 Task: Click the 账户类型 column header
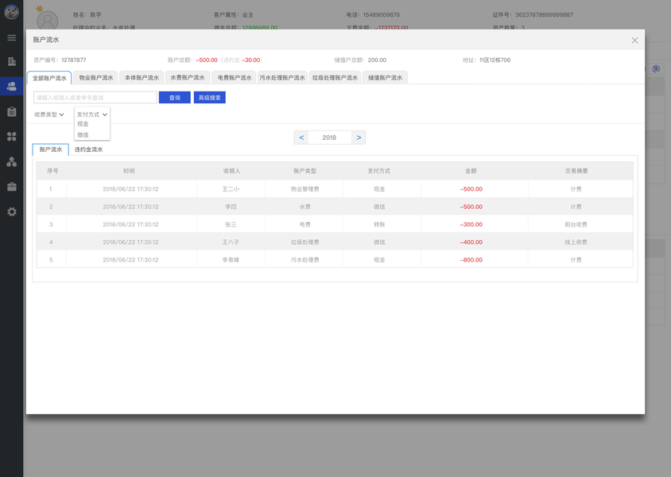click(304, 171)
